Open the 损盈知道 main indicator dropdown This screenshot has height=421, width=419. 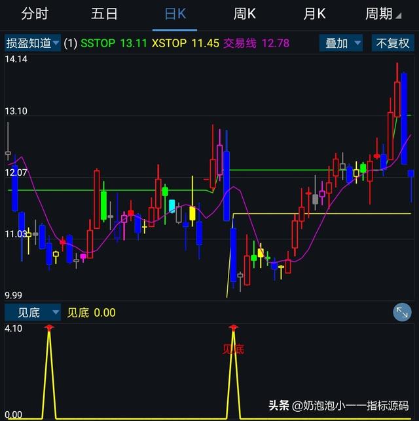point(33,43)
